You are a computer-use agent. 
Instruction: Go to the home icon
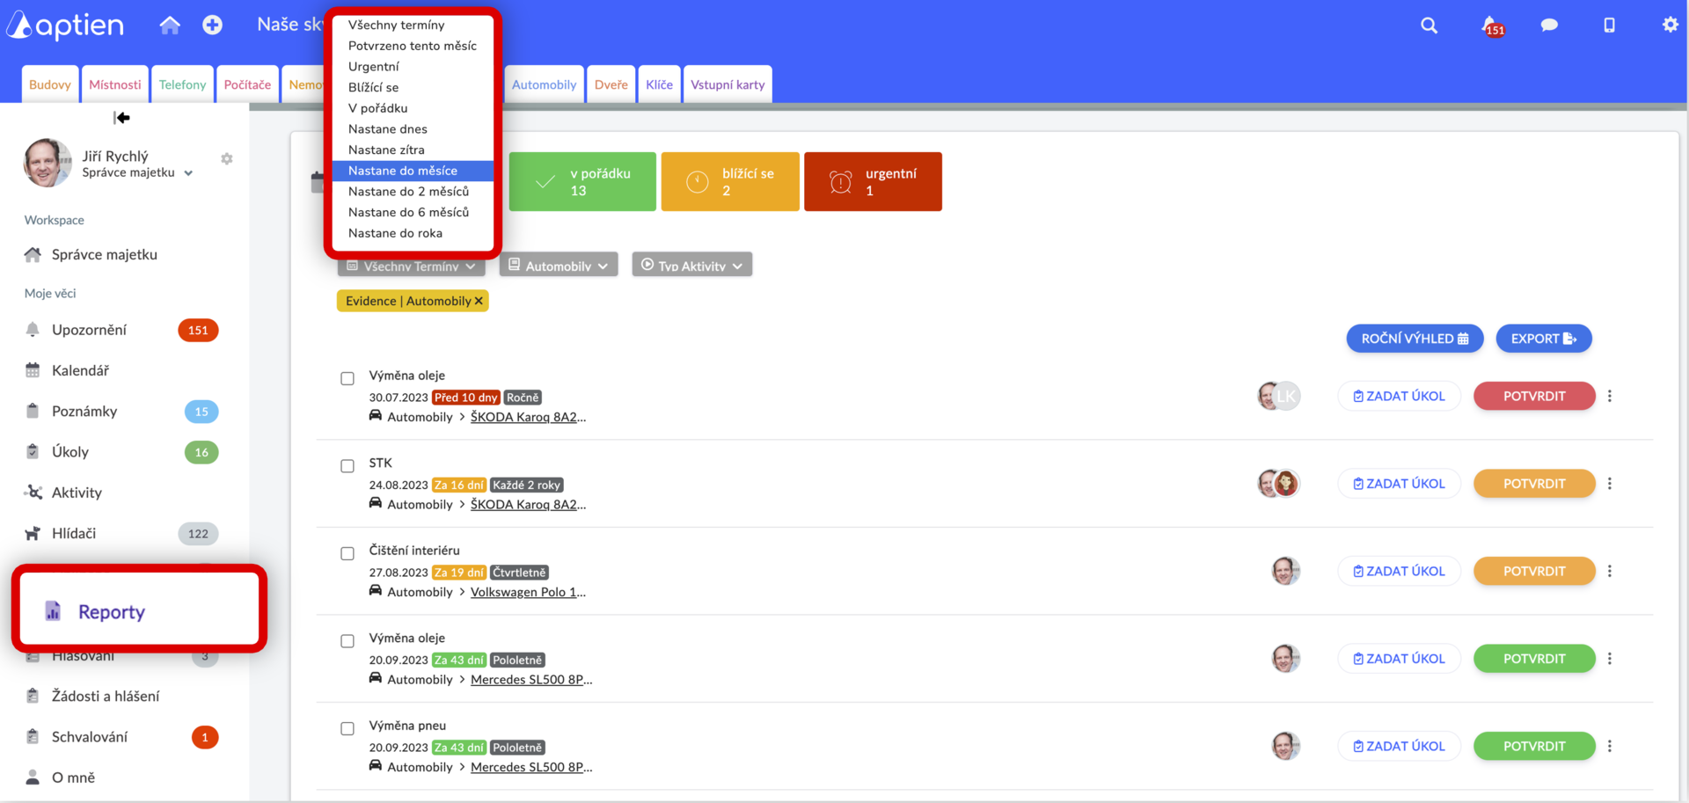pyautogui.click(x=170, y=25)
